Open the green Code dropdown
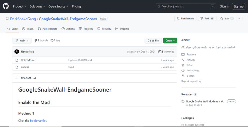Viewport: 248px width, 127px height. pos(170,41)
